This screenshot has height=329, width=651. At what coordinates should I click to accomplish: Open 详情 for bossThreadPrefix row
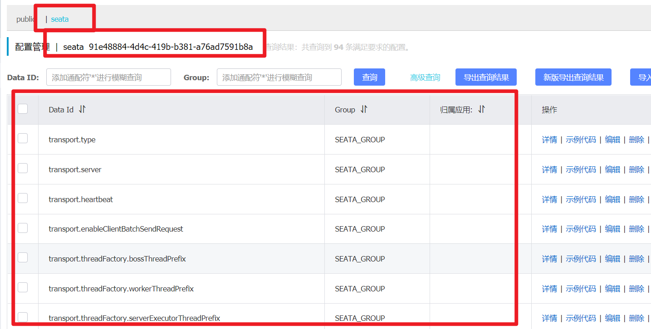pos(549,259)
